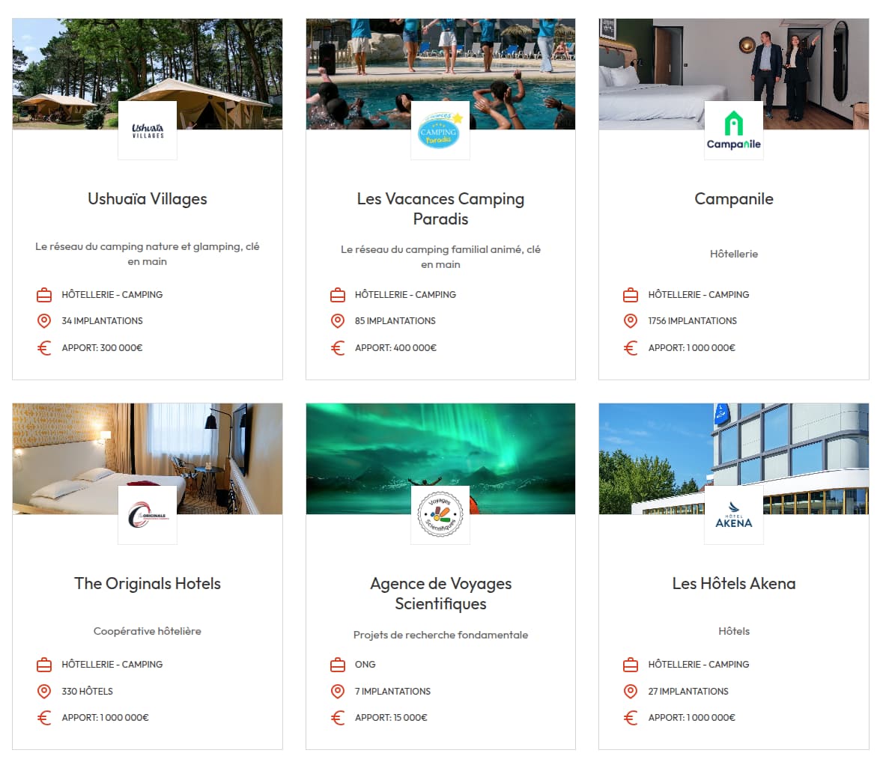Open Les Hôtels Akena title link

[x=734, y=584]
